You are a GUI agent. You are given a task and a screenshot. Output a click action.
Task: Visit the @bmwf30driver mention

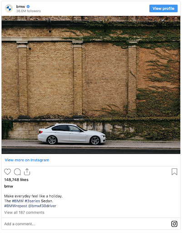tap(42, 206)
